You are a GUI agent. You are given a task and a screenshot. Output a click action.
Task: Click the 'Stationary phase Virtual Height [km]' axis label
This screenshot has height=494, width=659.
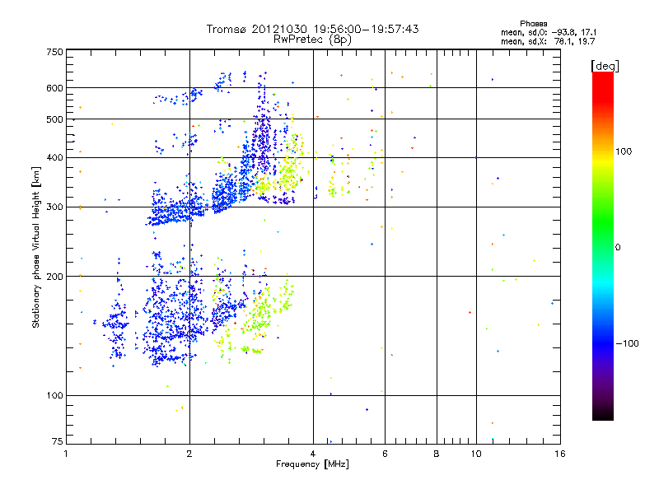(35, 247)
